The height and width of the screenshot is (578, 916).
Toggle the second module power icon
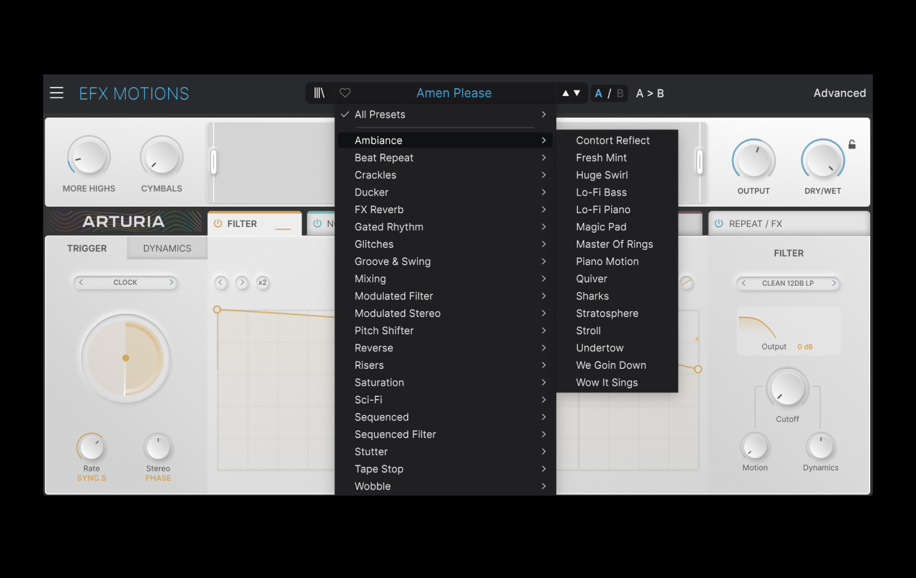[317, 224]
